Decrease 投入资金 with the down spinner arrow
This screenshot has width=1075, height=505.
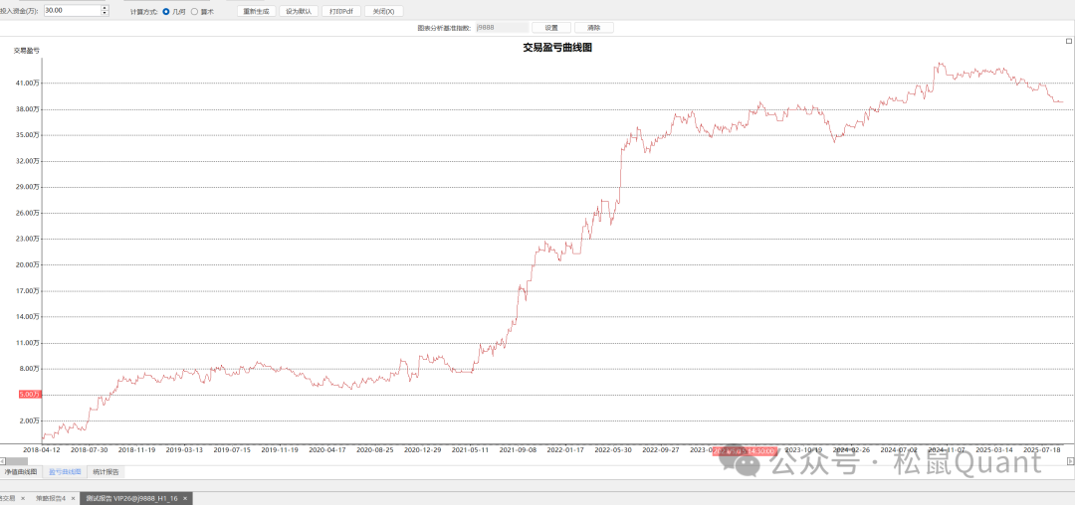(105, 14)
